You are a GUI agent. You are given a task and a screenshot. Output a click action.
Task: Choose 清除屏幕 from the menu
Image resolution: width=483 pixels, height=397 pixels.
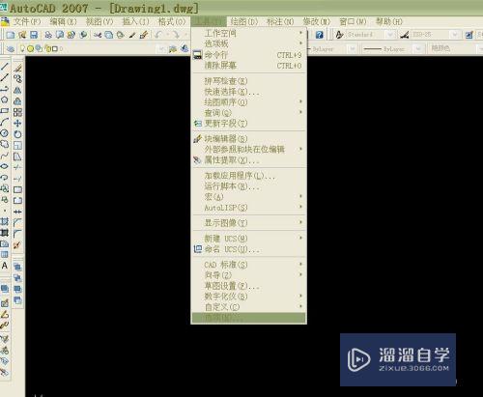coord(248,66)
